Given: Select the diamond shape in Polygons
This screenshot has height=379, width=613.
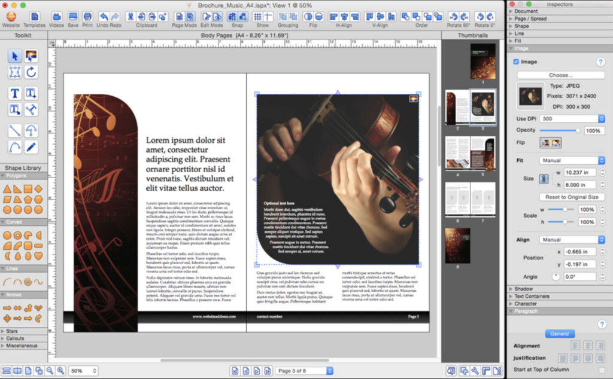Looking at the screenshot, I should [x=38, y=189].
